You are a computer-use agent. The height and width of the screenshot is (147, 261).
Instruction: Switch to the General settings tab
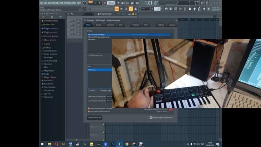(x=110, y=25)
